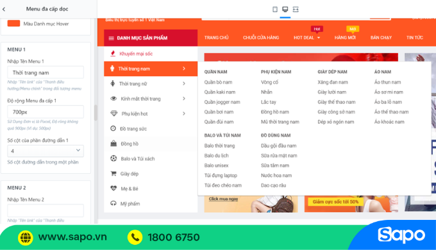Click the Balo và túi nam heading
Screen dimensions: 436x250
click(222, 135)
